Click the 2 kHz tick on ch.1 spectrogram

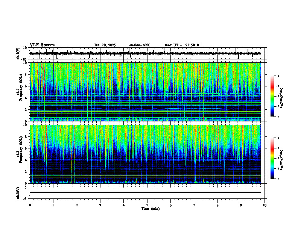[x=26, y=110]
